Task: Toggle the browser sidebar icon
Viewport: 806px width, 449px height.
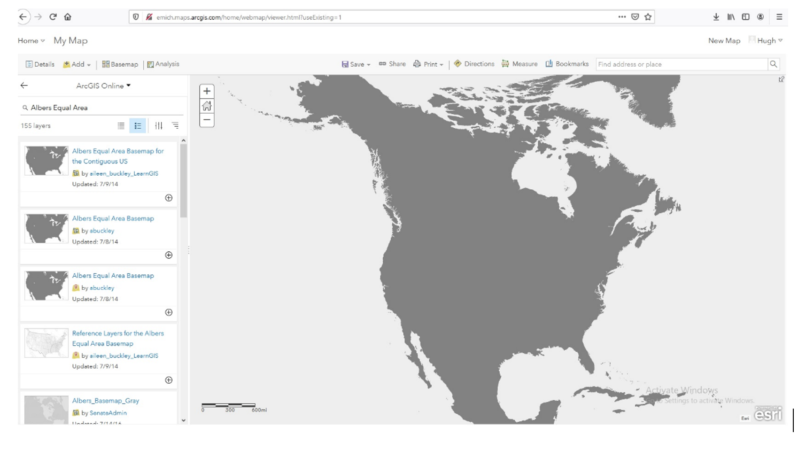Action: pyautogui.click(x=745, y=17)
